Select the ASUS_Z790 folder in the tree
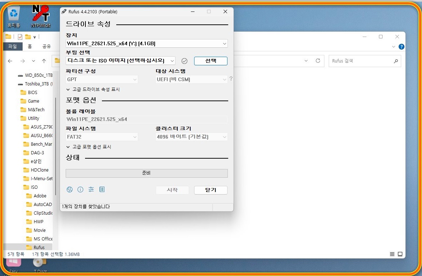 [38, 127]
